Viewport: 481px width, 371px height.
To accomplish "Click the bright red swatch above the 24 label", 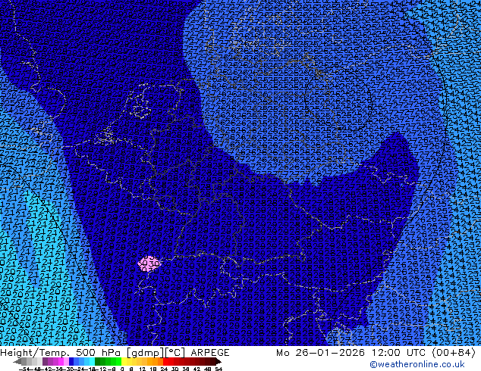I will pyautogui.click(x=165, y=361).
